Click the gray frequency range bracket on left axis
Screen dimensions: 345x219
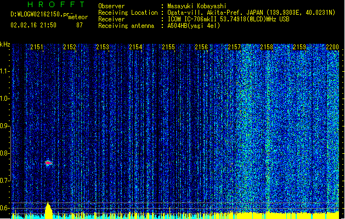coord(10,153)
